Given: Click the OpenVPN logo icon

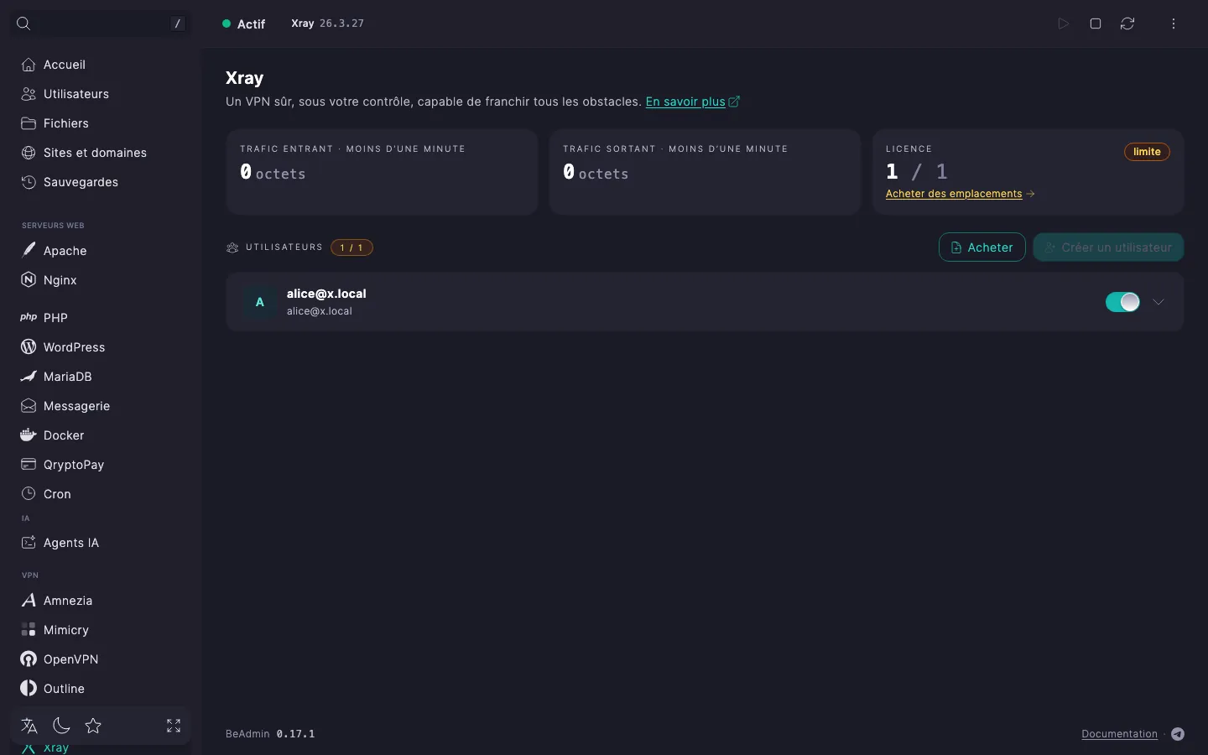Looking at the screenshot, I should tap(29, 659).
